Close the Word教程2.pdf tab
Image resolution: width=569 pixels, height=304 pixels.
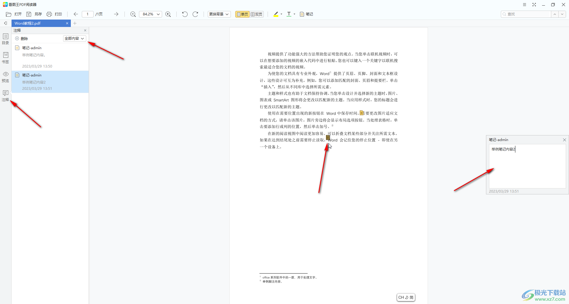[67, 23]
